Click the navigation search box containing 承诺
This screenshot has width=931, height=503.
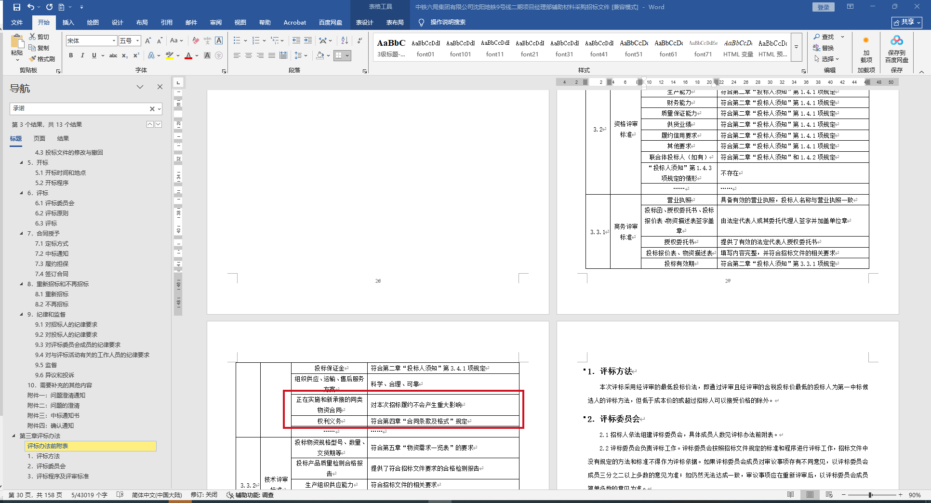[80, 109]
